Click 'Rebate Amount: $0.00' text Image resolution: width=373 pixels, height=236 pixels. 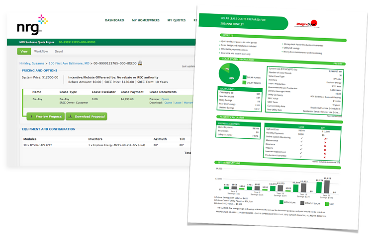pyautogui.click(x=85, y=82)
